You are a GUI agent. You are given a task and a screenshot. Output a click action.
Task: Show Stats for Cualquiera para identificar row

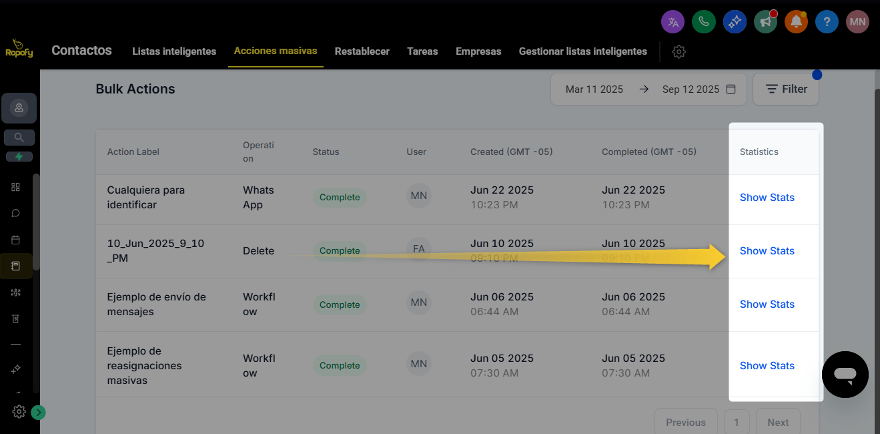click(767, 198)
